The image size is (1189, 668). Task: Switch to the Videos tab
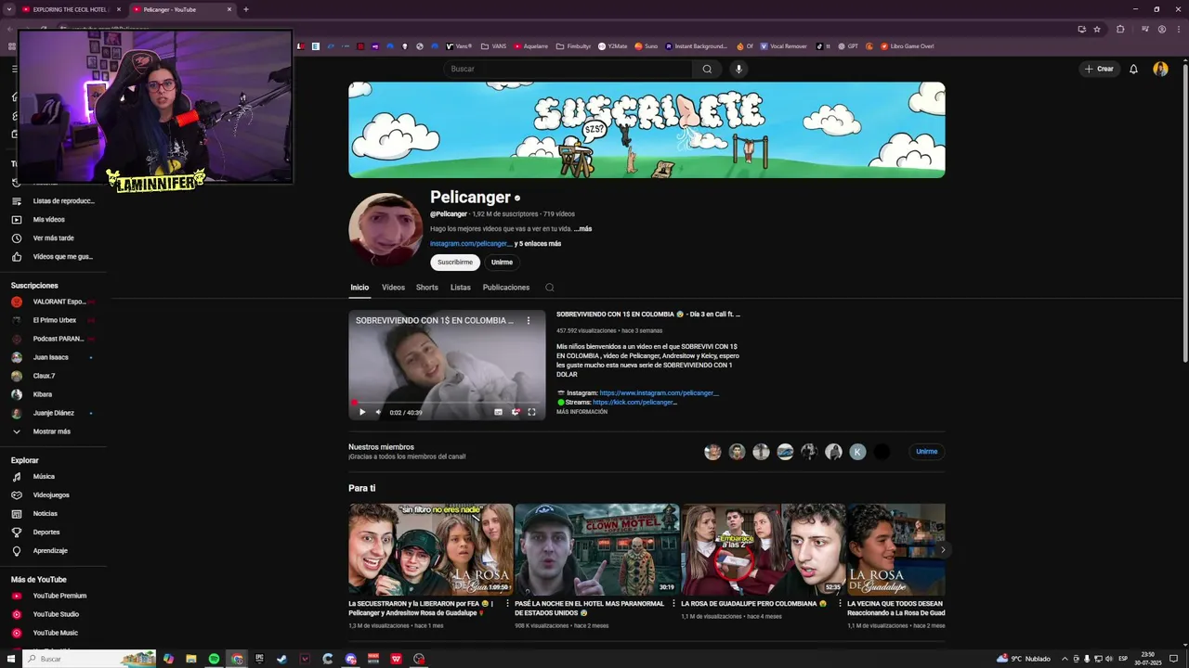[x=393, y=288]
